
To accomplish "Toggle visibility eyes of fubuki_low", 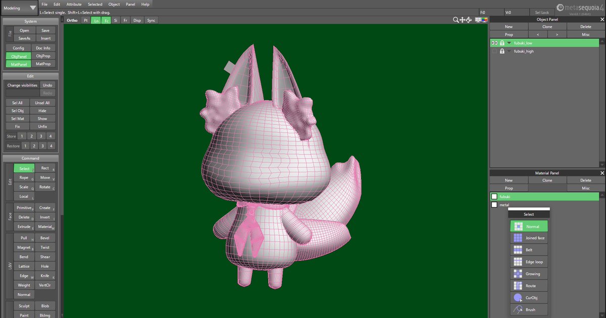I will 494,43.
